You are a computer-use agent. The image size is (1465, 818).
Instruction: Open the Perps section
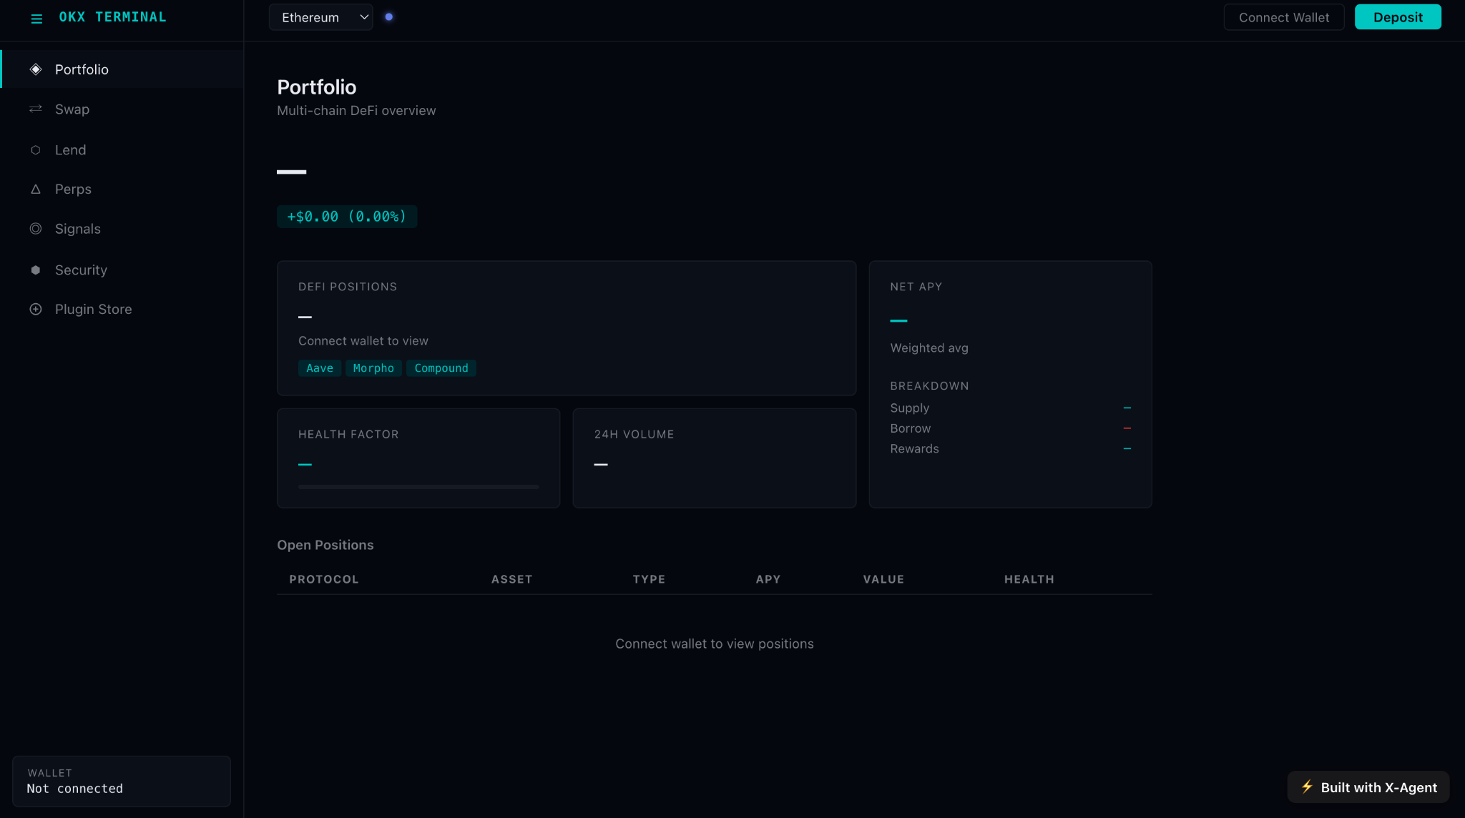click(122, 189)
